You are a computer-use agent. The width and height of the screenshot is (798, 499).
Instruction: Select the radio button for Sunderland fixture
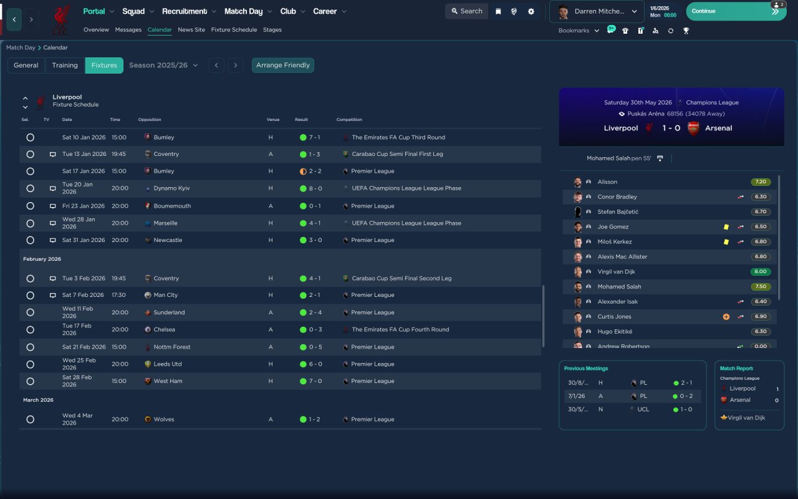tap(30, 312)
